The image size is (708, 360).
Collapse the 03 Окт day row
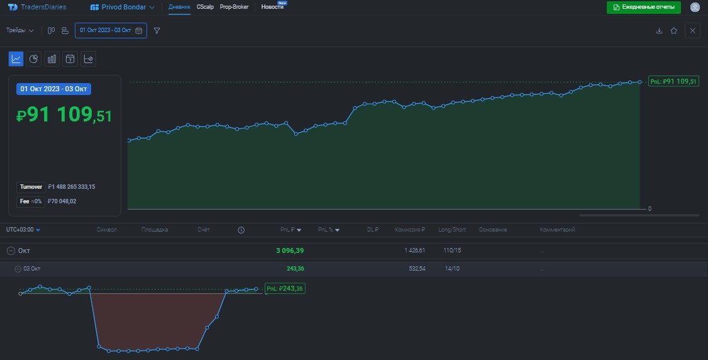[x=18, y=269]
